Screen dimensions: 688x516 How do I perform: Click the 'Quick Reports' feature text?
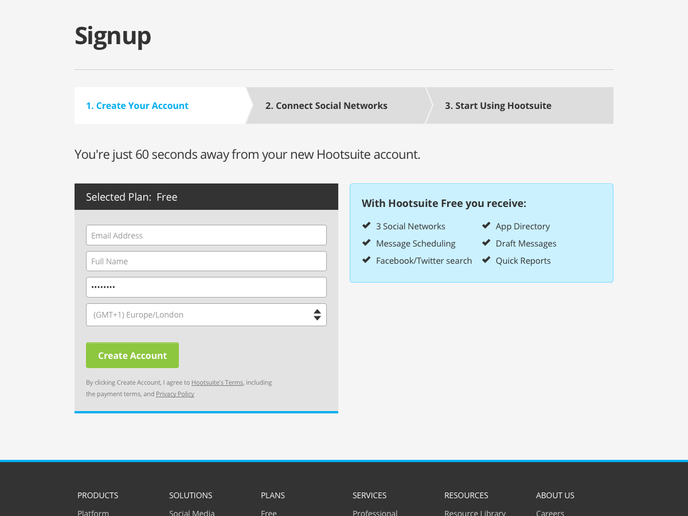click(523, 261)
